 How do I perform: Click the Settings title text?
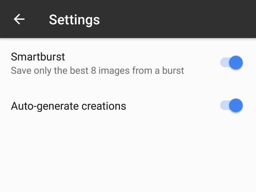pos(74,20)
